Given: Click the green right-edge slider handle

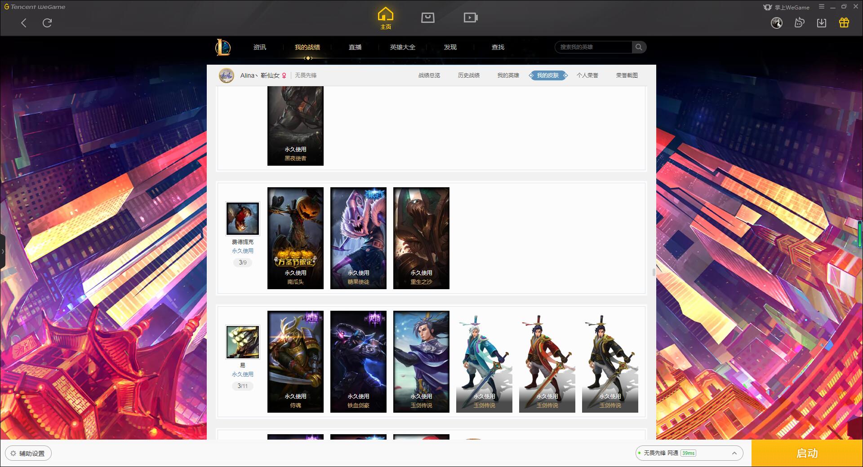Looking at the screenshot, I should (x=860, y=233).
